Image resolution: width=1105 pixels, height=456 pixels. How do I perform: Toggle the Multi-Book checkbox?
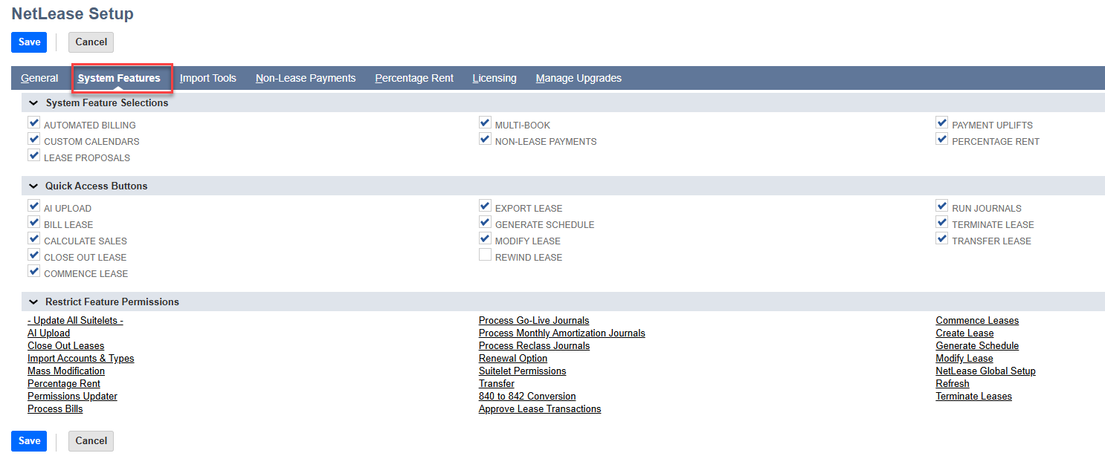(x=485, y=123)
